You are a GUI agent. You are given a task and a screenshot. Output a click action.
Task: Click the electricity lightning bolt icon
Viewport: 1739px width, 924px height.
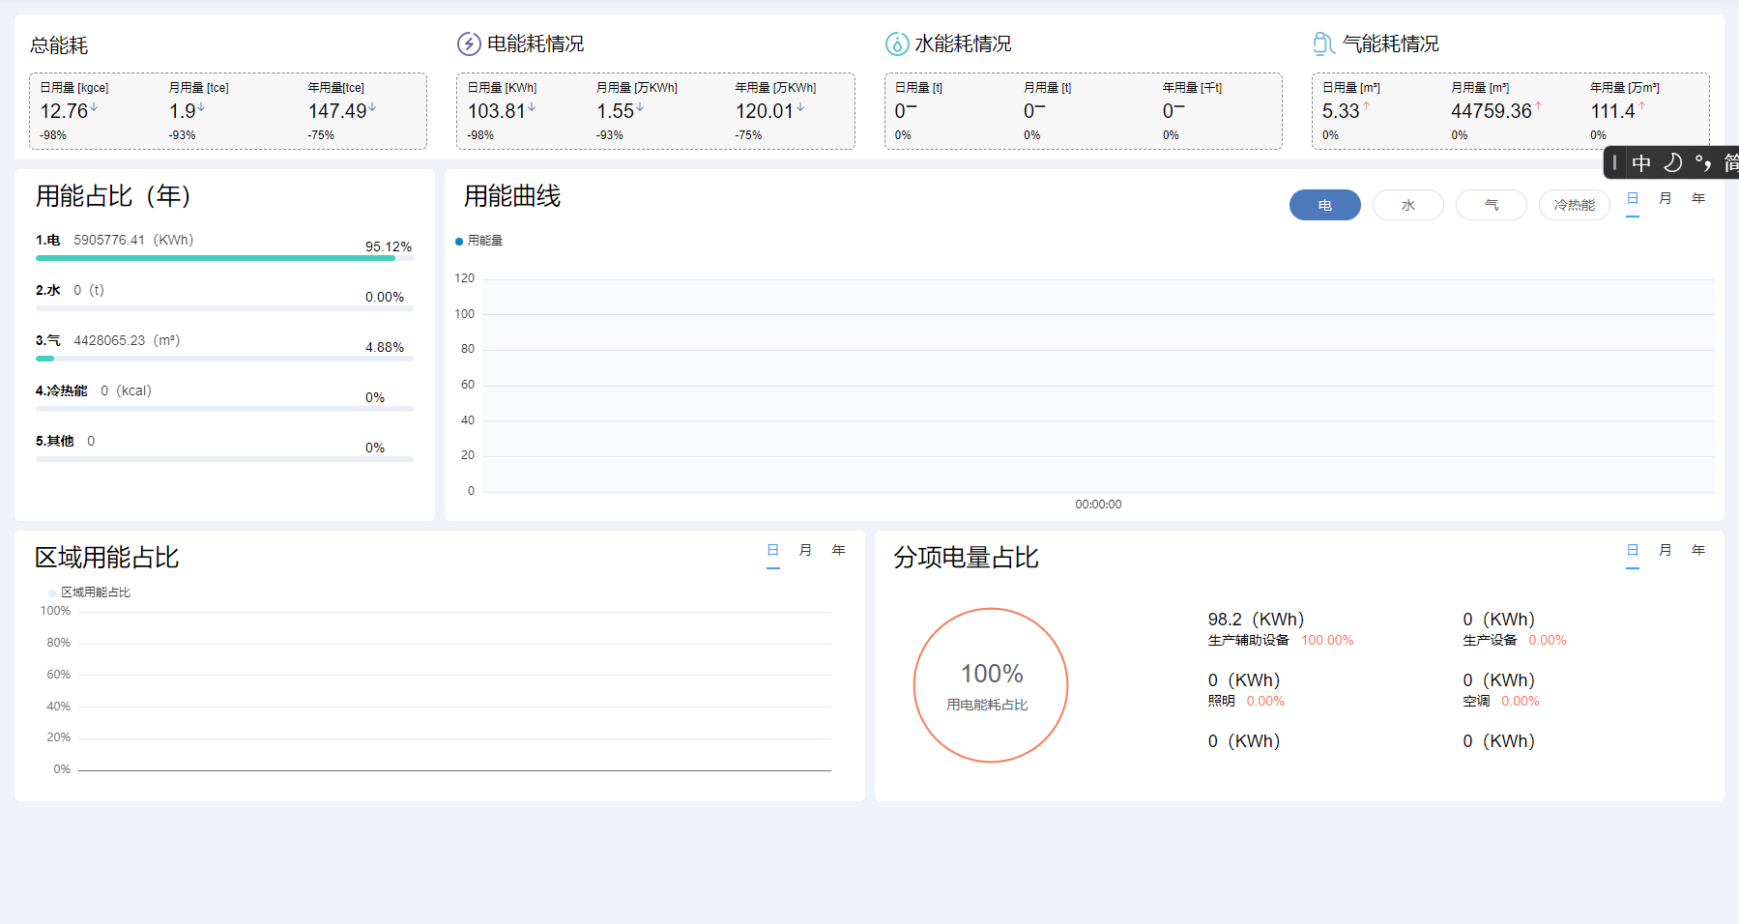(x=469, y=43)
